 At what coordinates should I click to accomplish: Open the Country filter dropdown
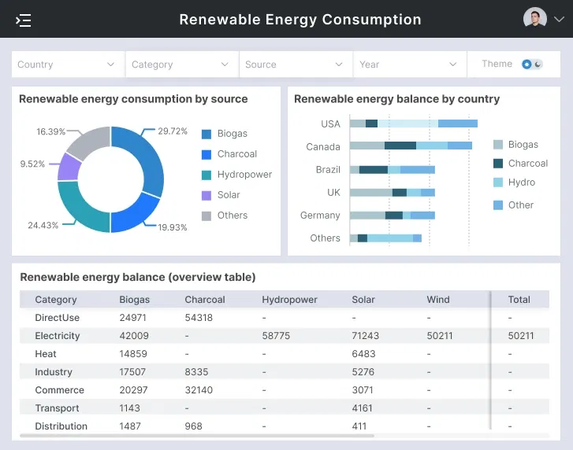(x=68, y=65)
